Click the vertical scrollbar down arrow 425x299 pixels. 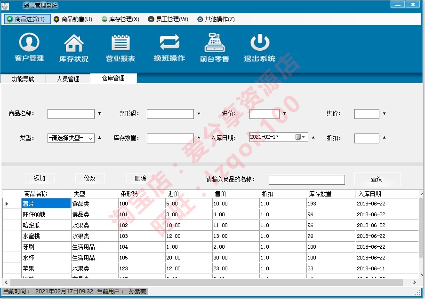pos(422,275)
